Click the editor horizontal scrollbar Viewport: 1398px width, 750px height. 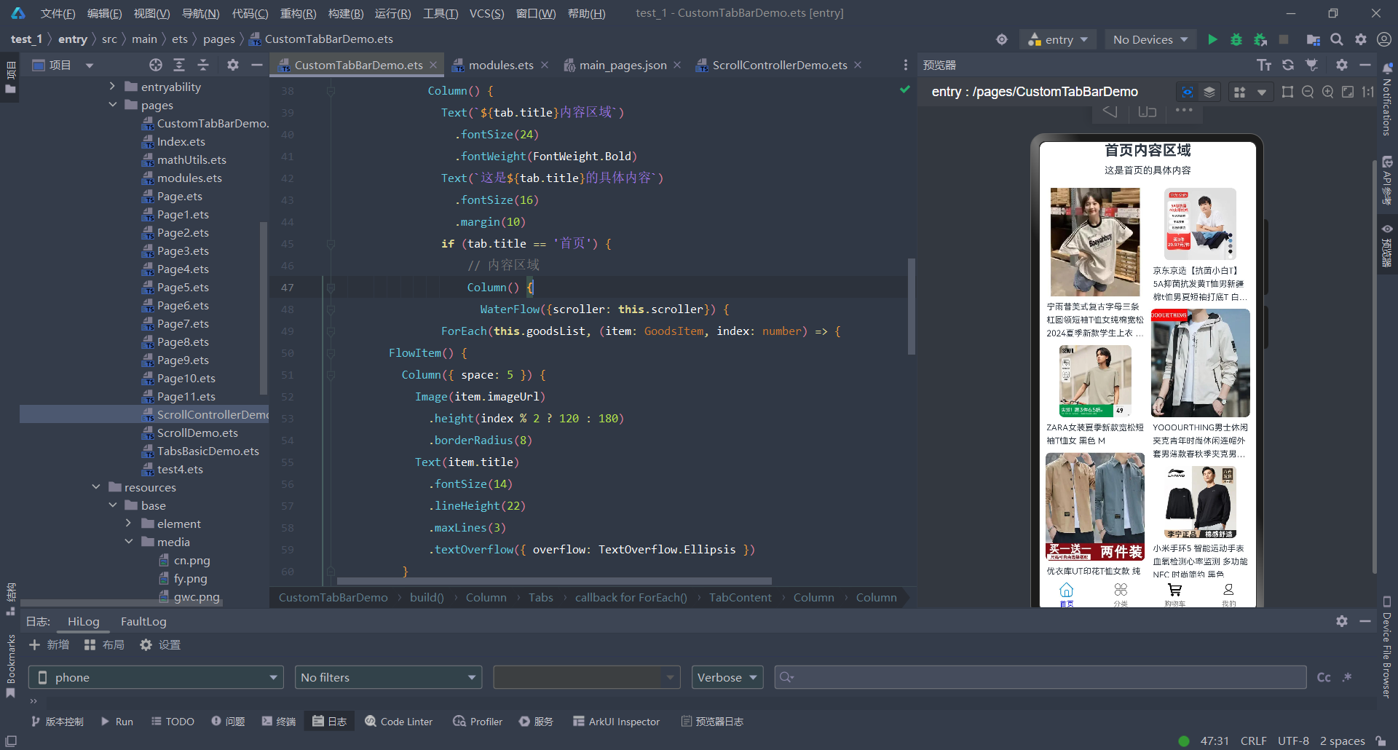pyautogui.click(x=553, y=581)
